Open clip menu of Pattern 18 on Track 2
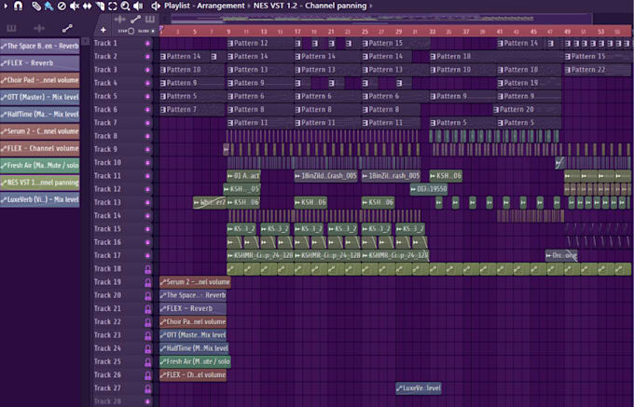634x407 pixels. click(x=433, y=57)
